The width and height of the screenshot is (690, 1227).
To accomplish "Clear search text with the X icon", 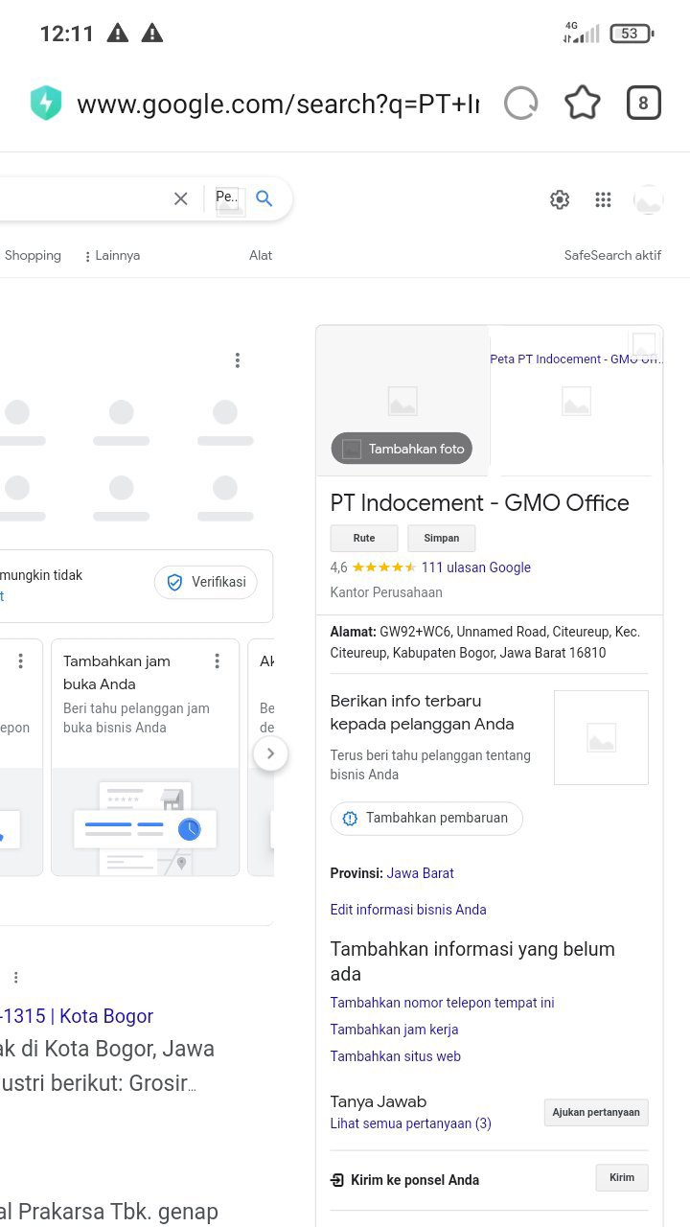I will point(180,198).
